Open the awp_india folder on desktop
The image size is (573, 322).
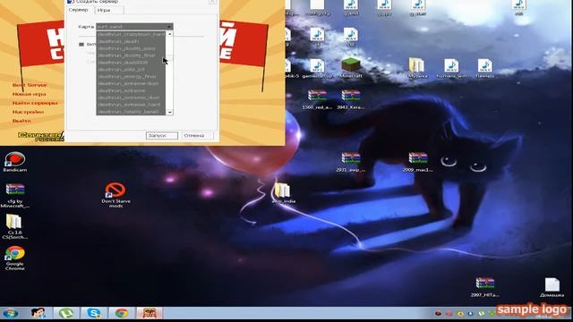(x=283, y=193)
